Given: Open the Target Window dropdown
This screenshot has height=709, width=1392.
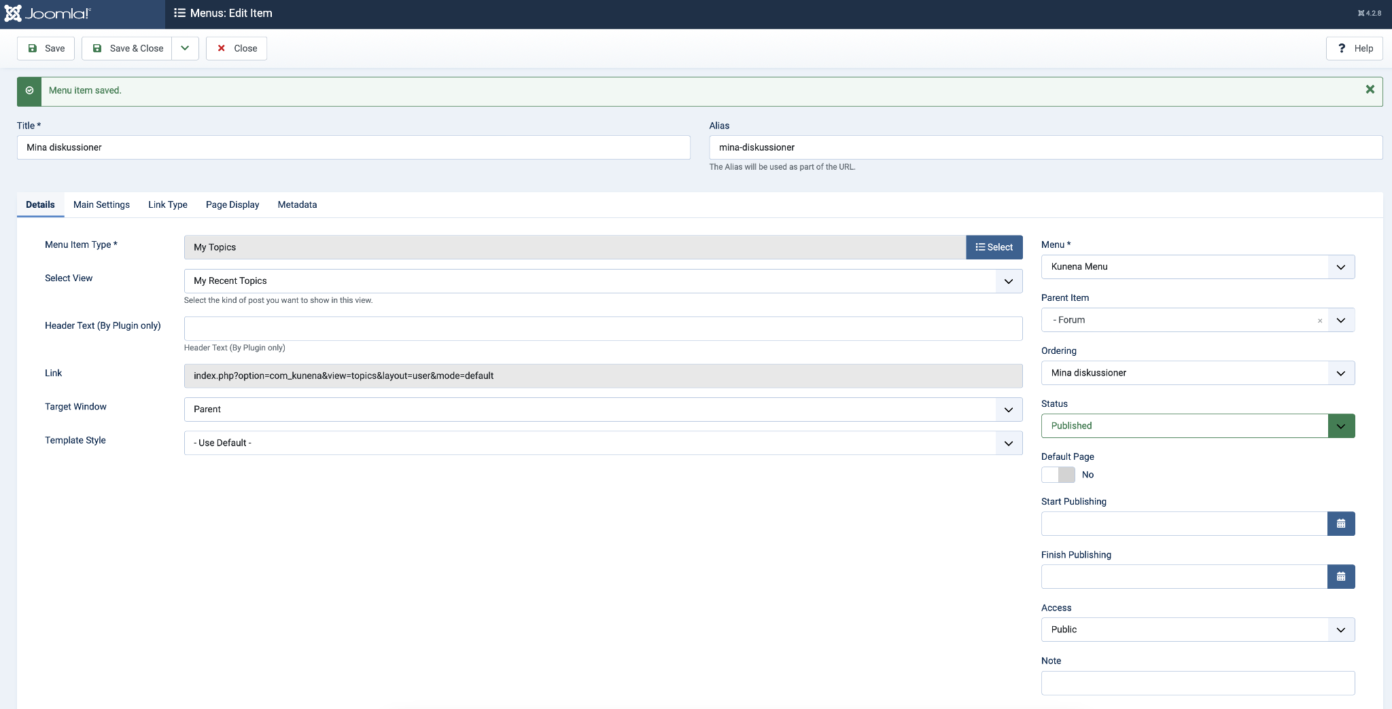Looking at the screenshot, I should click(x=602, y=410).
